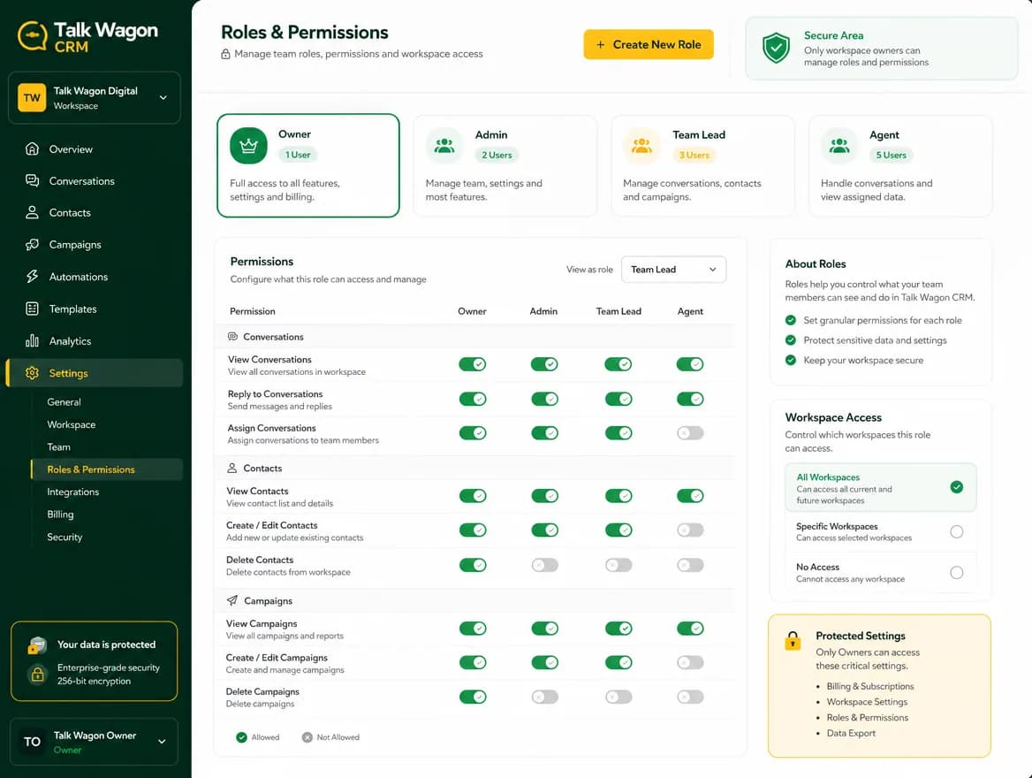Viewport: 1032px width, 778px height.
Task: Toggle Delete Contacts for Owner
Action: pyautogui.click(x=473, y=565)
